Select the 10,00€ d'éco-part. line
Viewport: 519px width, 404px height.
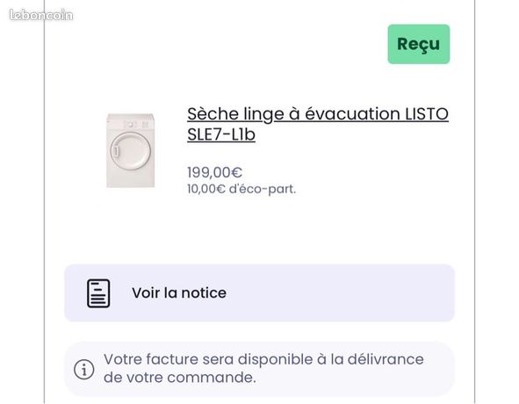pyautogui.click(x=241, y=189)
